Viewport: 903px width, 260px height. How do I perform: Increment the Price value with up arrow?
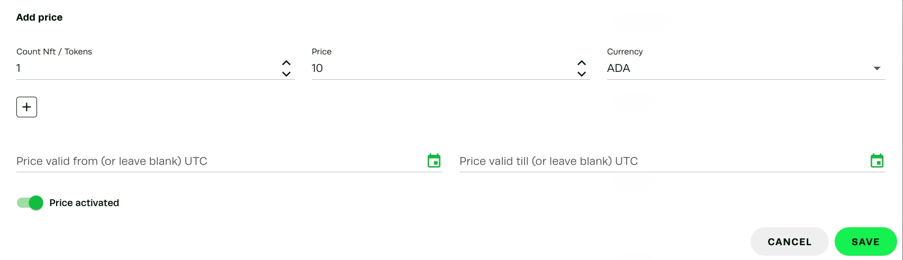coord(582,63)
